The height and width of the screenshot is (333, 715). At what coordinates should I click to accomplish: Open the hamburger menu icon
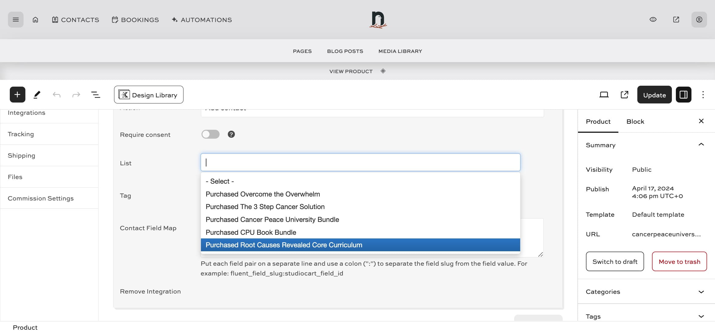(x=16, y=20)
